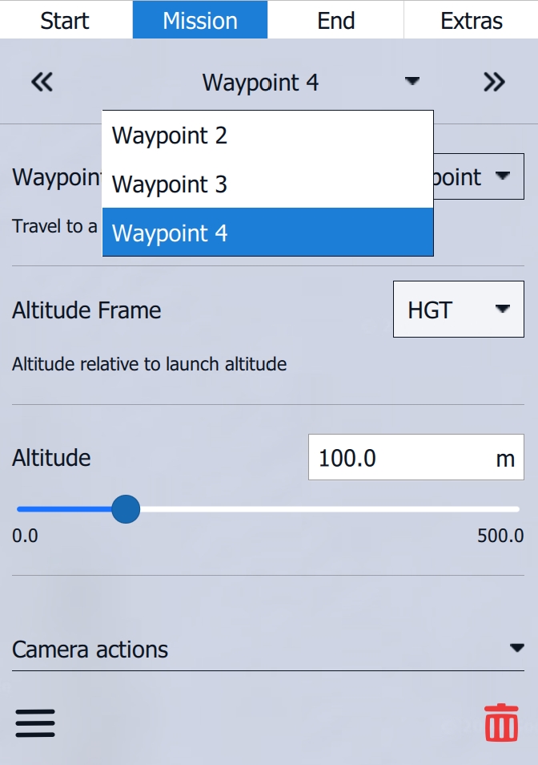This screenshot has width=538, height=765.
Task: Open the partially hidden waypoint type dropdown
Action: pos(479,177)
